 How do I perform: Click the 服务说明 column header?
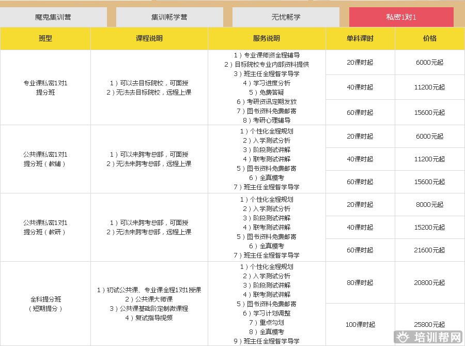[267, 38]
